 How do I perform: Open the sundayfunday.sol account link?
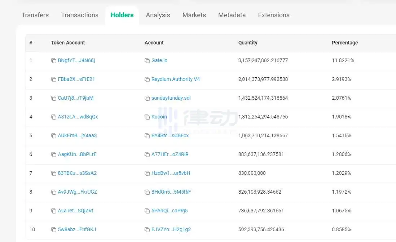coord(171,98)
